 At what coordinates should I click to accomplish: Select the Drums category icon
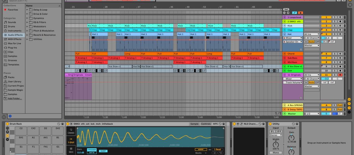pos(5,27)
